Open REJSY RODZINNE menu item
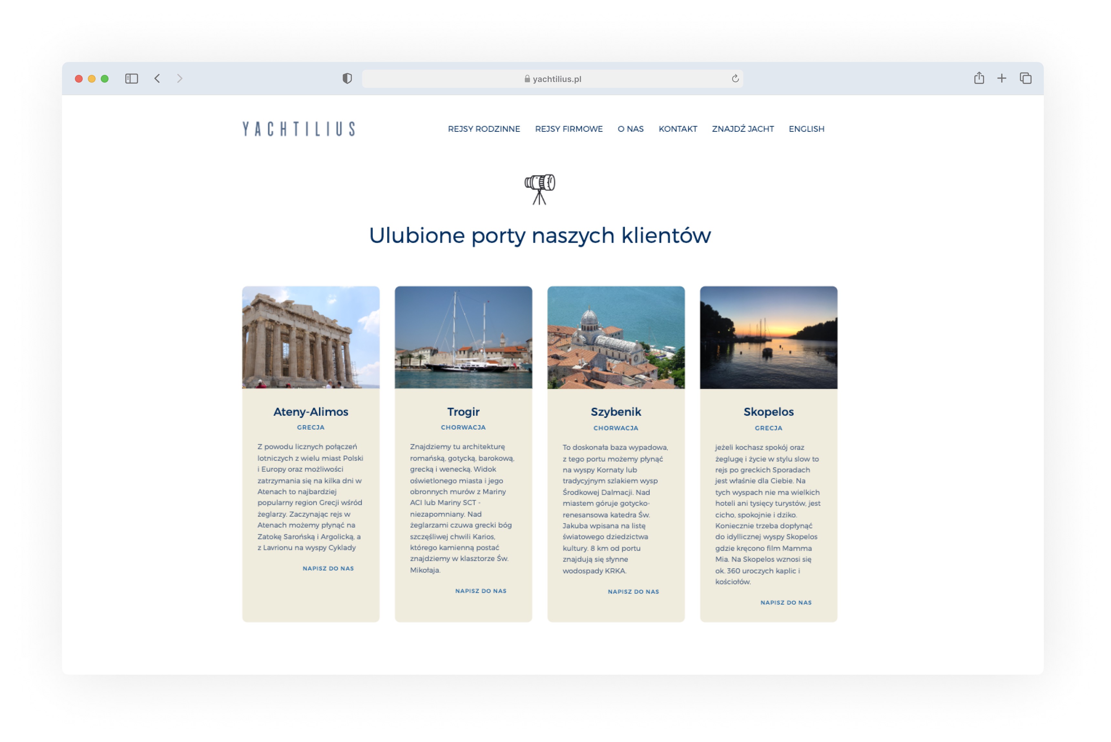 (484, 129)
